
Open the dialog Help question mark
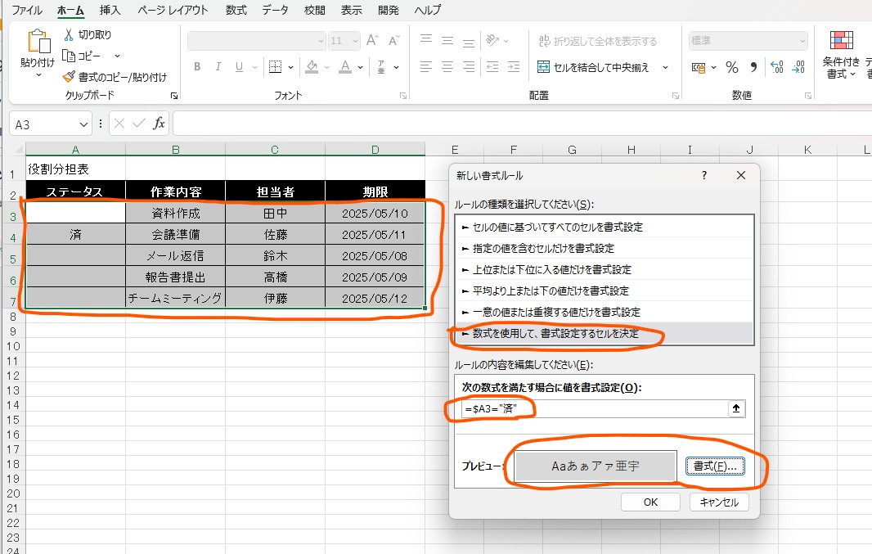click(704, 176)
